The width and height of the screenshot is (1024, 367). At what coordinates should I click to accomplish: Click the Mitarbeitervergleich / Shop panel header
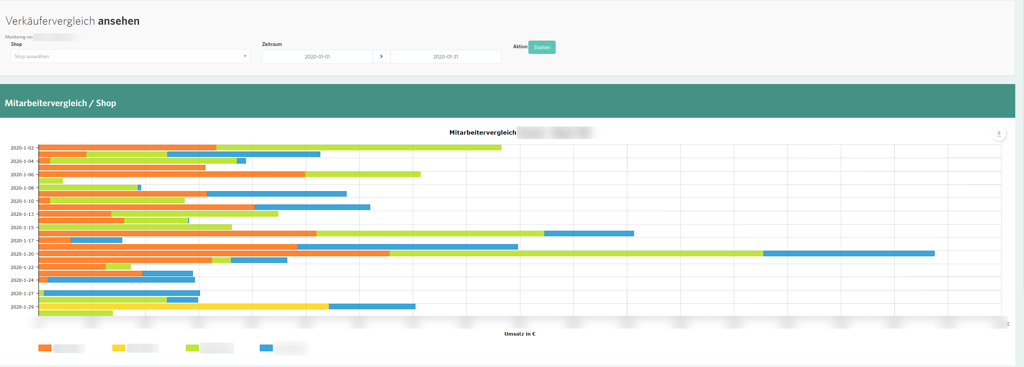pos(61,103)
